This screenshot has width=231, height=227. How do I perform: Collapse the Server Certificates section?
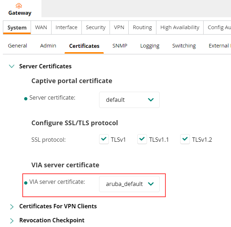pos(12,66)
